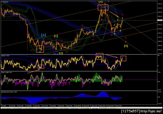The image size is (163, 114).
Task: Click the Fisher_Yur4ik indicator label
Action: point(7,72)
